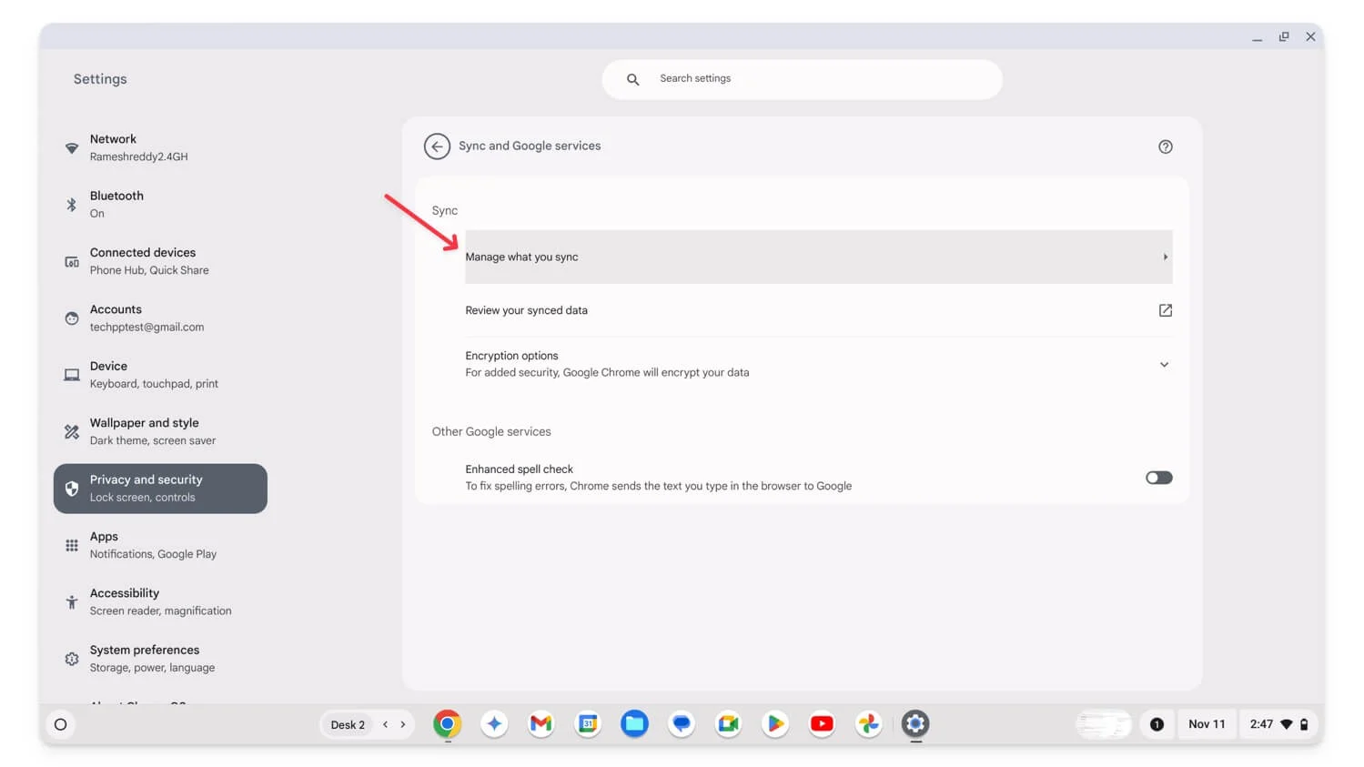Open Messages app from shelf
This screenshot has width=1364, height=767.
pyautogui.click(x=682, y=724)
